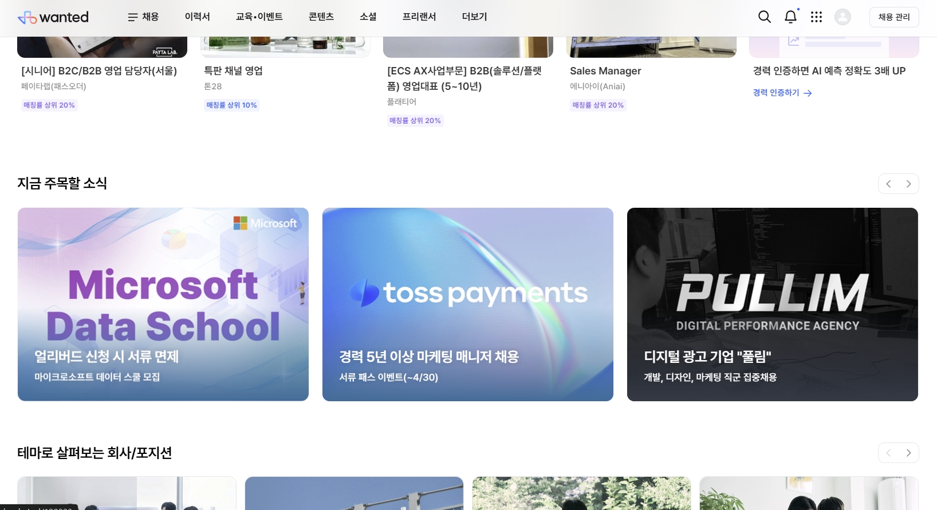937x510 pixels.
Task: Click the 페이타랩(패스오더) company name
Action: tap(54, 86)
